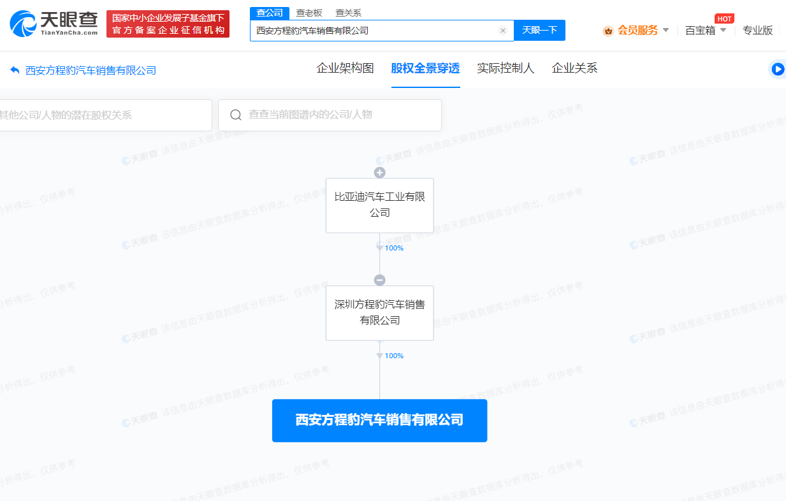The width and height of the screenshot is (786, 501).
Task: Click the membership crown icon
Action: (608, 31)
